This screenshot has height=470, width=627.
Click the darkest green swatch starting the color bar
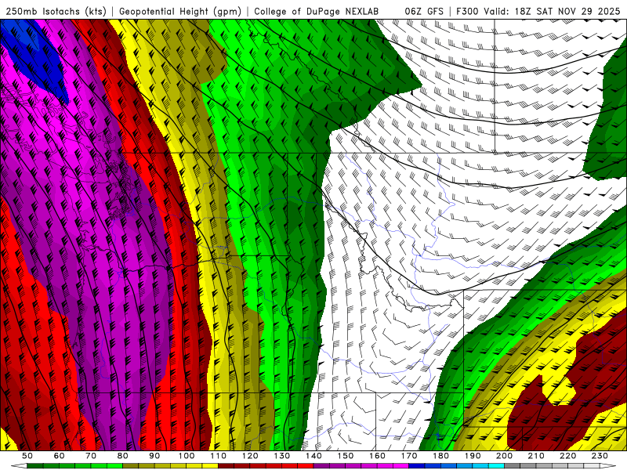click(x=35, y=466)
